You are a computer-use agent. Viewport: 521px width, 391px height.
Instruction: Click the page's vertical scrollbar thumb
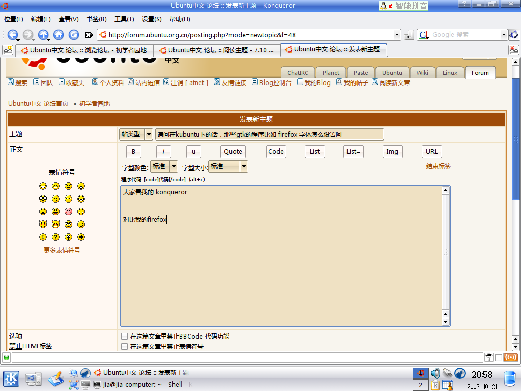[x=515, y=139]
